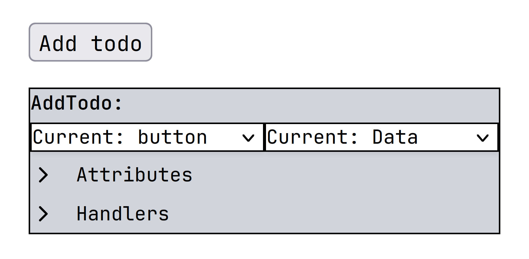Click the Attributes row in the inspector

click(134, 174)
